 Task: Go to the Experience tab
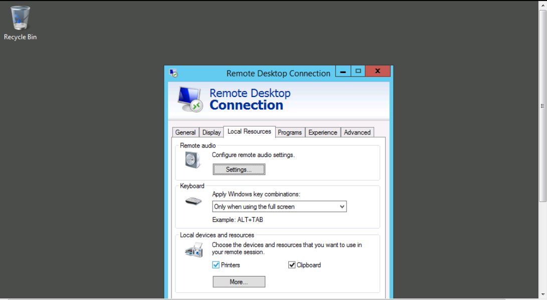(323, 132)
